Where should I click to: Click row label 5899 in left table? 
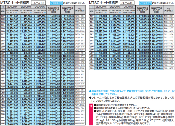point(3,124)
